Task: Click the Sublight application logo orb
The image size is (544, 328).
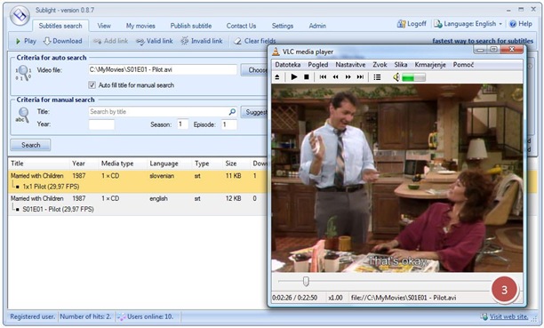Action: coord(20,15)
